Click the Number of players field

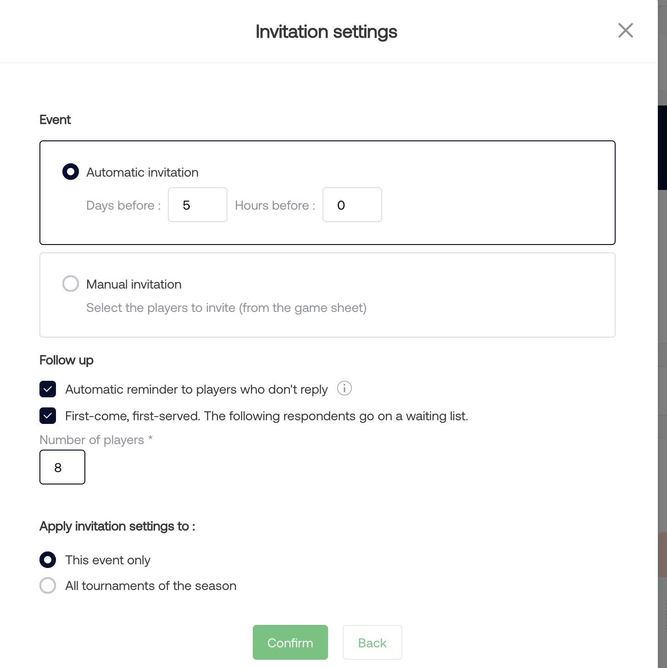(x=62, y=467)
